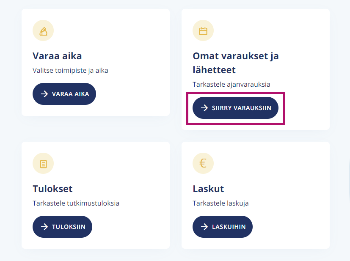Select the Tulokset card heading
The height and width of the screenshot is (261, 350).
pos(52,189)
